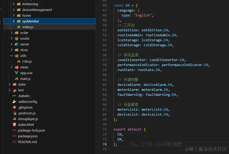Expand the store folder chevron

tap(12, 50)
